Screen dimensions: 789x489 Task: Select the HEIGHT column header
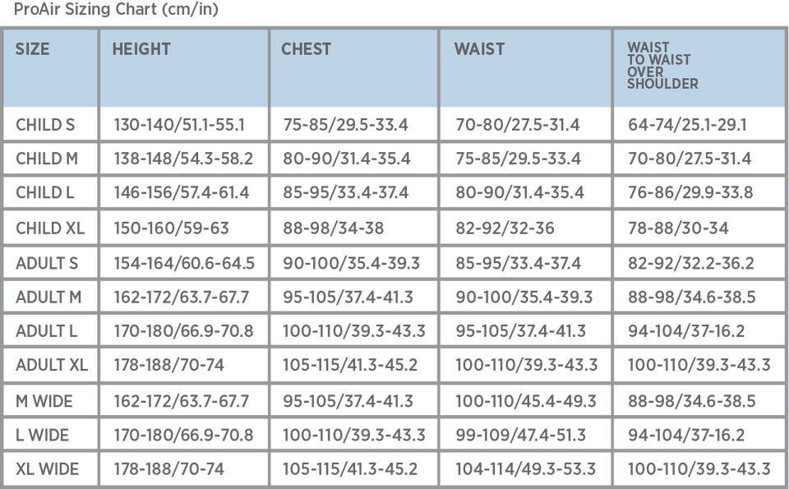[x=141, y=49]
